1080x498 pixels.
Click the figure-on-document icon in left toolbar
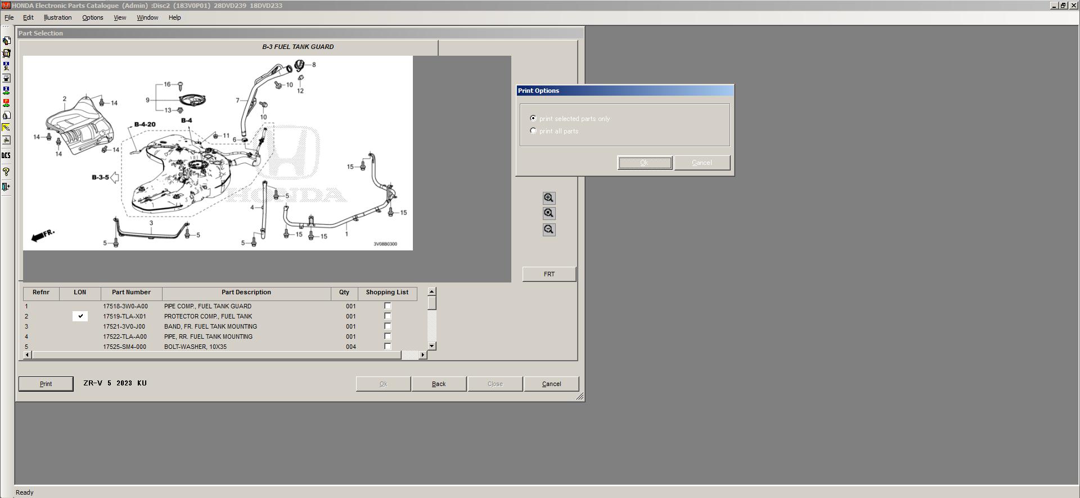click(x=6, y=115)
